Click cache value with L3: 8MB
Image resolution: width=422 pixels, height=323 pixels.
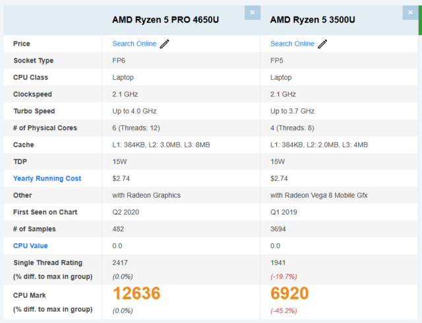click(161, 145)
